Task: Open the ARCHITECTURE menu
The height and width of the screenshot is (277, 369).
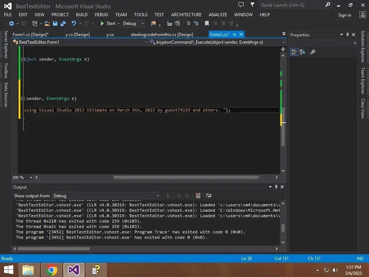Action: point(186,14)
